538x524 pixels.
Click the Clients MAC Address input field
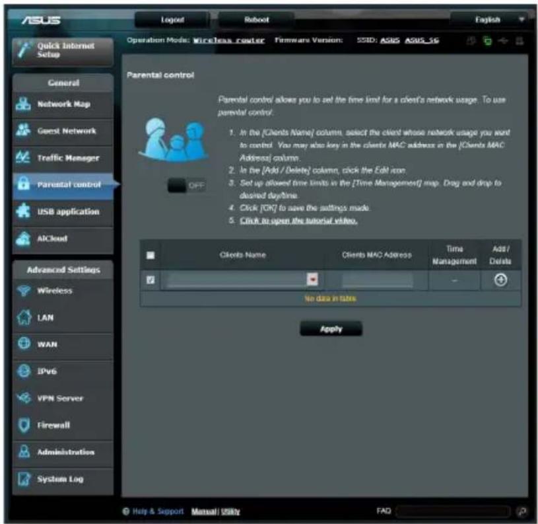pos(378,280)
